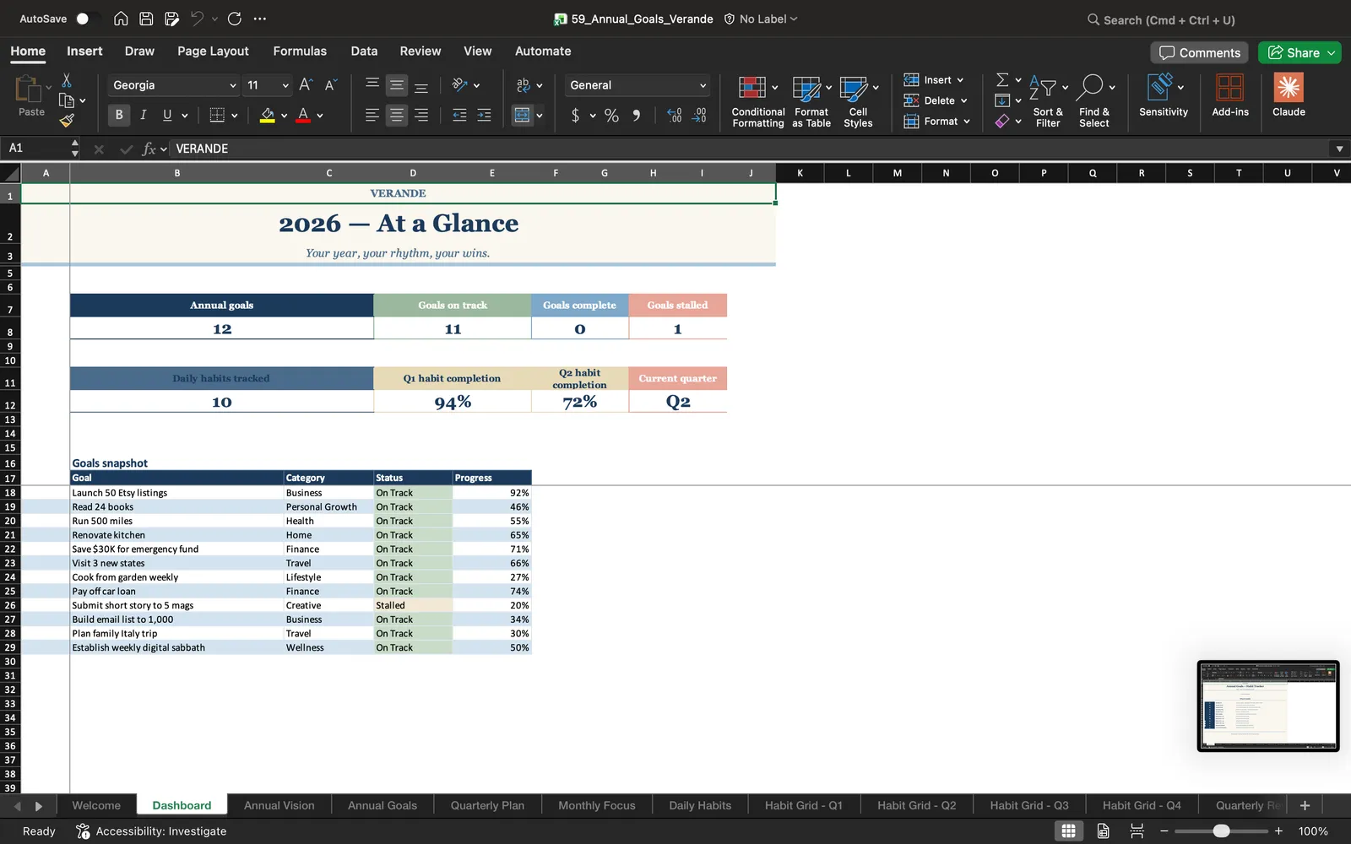This screenshot has height=844, width=1351.
Task: Toggle middle vertical alignment
Action: tap(396, 85)
